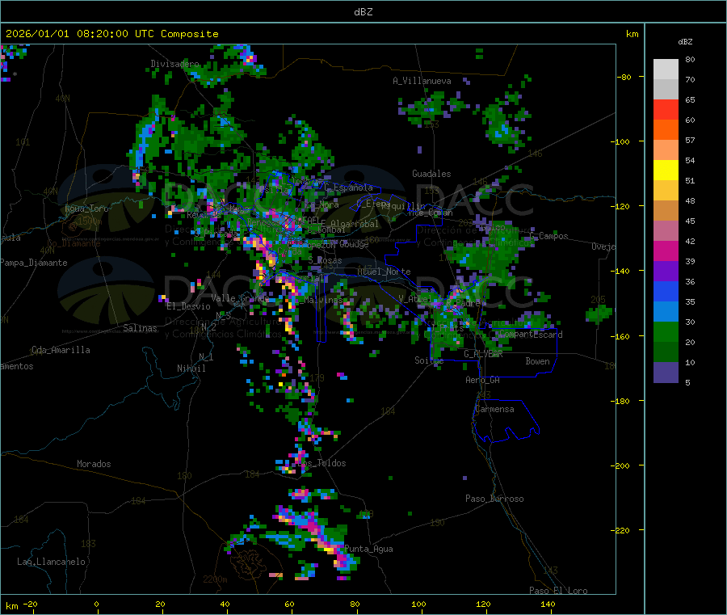Click the -200 km y-axis tick label
This screenshot has width=727, height=615.
coord(621,465)
